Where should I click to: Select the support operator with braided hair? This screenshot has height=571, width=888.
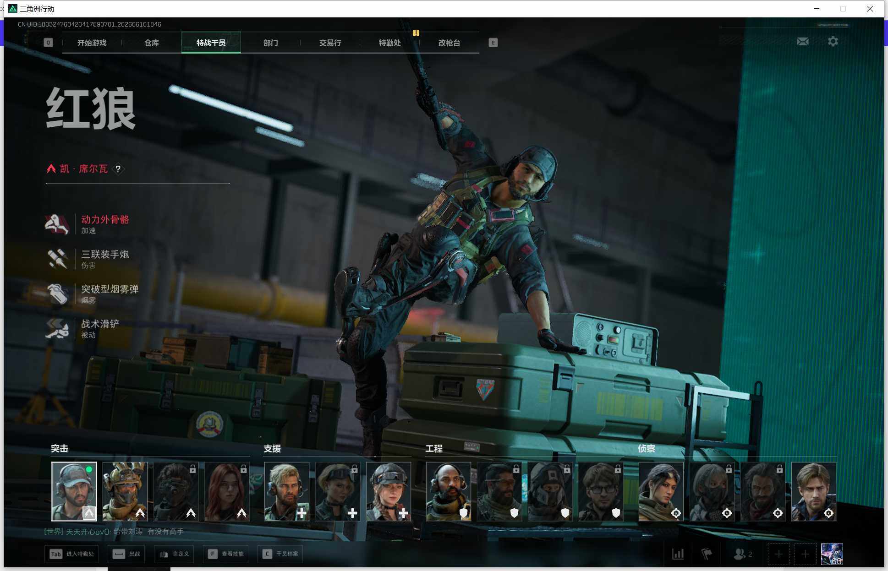[389, 491]
